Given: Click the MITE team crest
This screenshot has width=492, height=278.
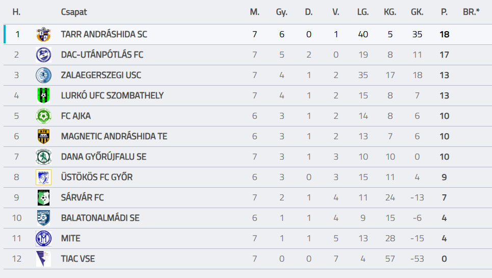Looking at the screenshot, I should tap(43, 239).
